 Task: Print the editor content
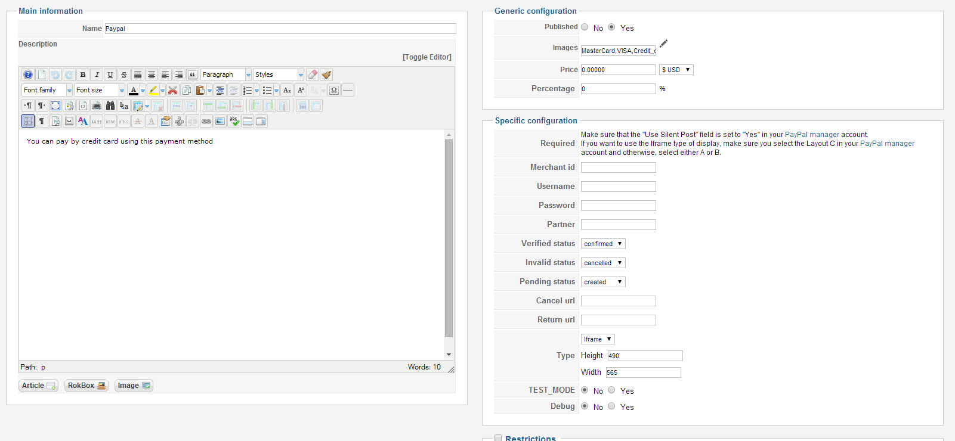[x=97, y=105]
